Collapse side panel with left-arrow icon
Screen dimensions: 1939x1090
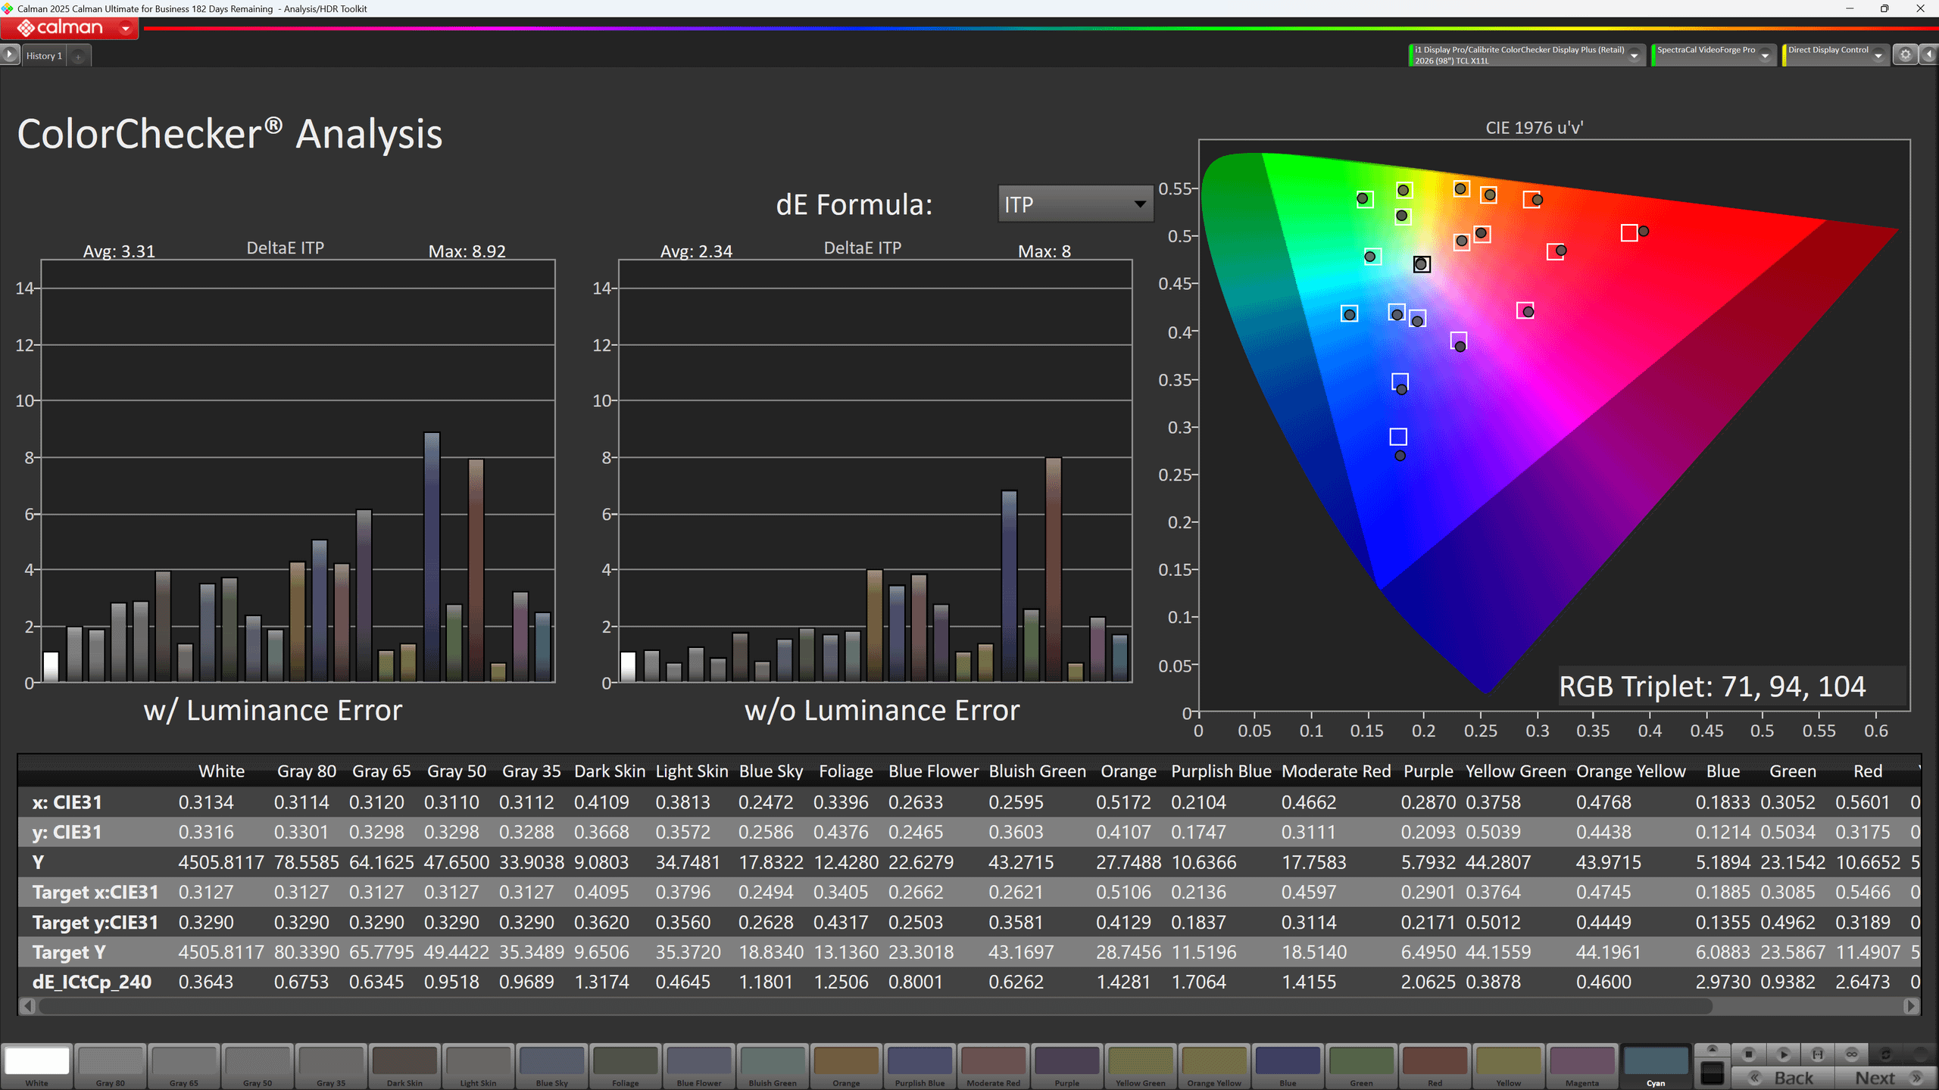[1928, 54]
